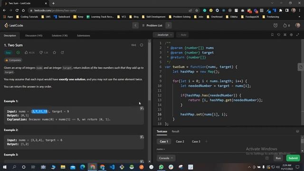Click the shortcuts icon in editor toolbar
The width and height of the screenshot is (304, 171).
click(x=285, y=35)
